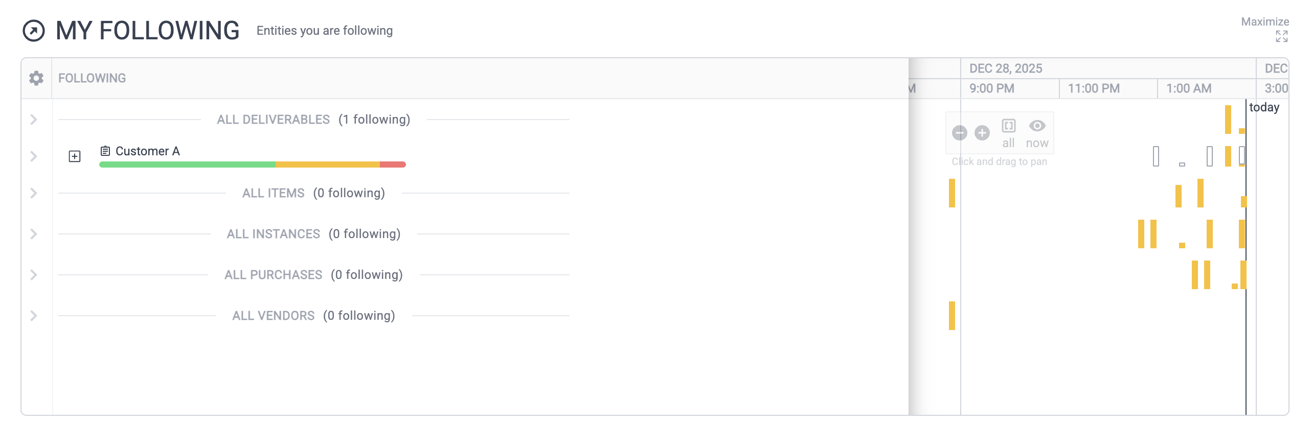This screenshot has width=1313, height=423.
Task: Expand the All Instances row chevron
Action: click(x=34, y=234)
